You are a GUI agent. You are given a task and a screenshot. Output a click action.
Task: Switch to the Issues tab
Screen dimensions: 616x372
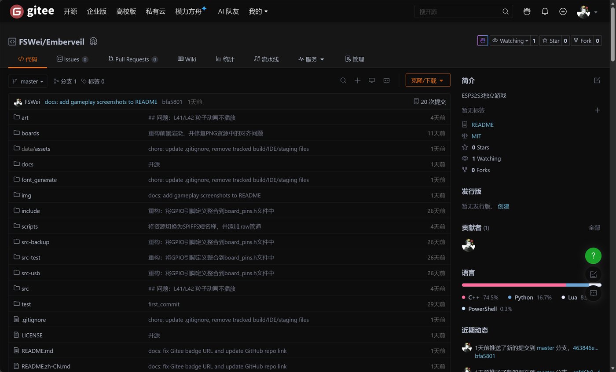72,59
